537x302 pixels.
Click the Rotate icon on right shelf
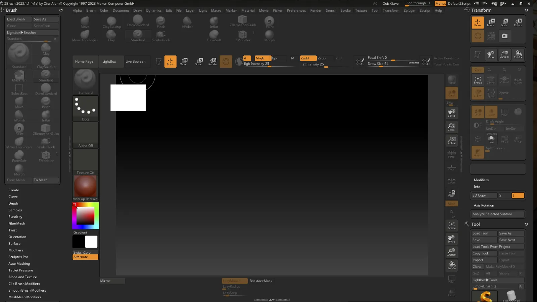click(451, 265)
